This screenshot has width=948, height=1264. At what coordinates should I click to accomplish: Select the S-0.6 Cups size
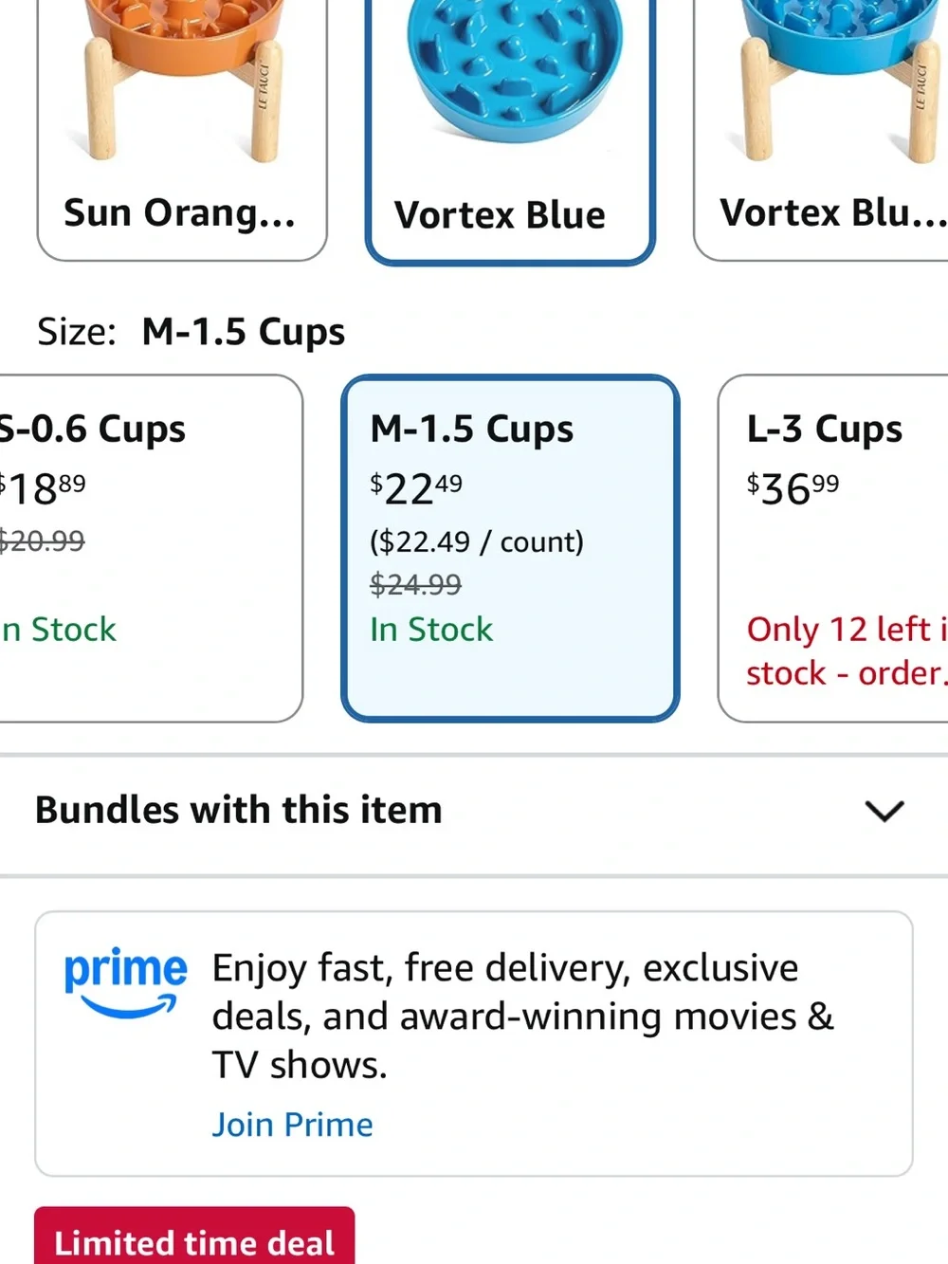pos(151,548)
